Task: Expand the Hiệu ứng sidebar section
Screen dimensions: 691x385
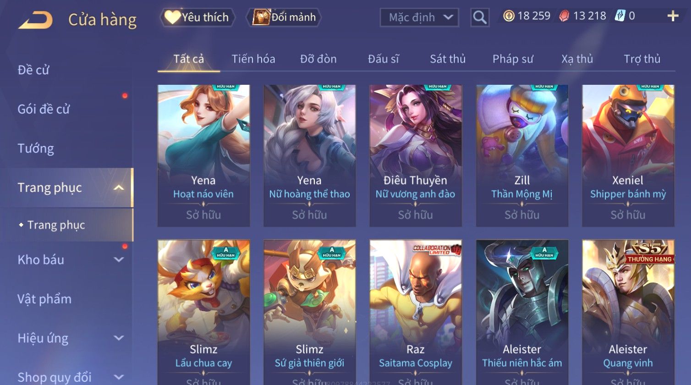Action: (x=119, y=338)
